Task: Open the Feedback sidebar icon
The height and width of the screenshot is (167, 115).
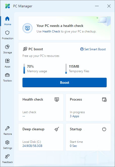Action: point(7,156)
